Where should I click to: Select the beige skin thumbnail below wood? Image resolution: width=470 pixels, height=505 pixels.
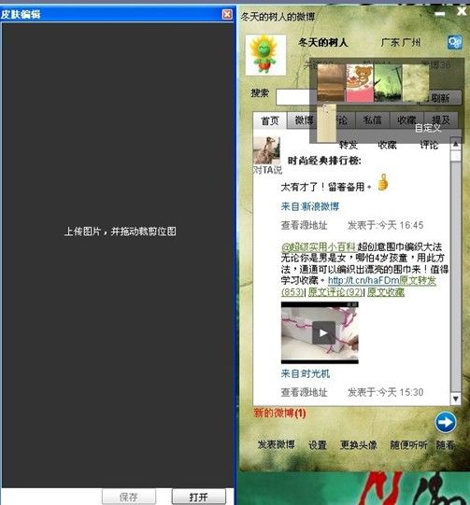326,122
